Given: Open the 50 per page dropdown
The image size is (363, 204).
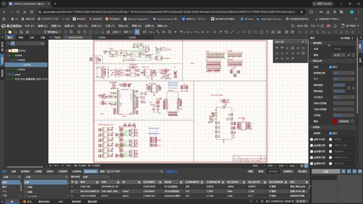Looking at the screenshot, I should click(302, 202).
